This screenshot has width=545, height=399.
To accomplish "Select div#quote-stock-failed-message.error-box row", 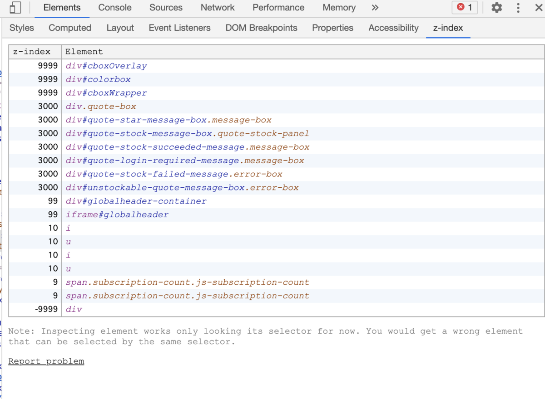I will point(277,175).
